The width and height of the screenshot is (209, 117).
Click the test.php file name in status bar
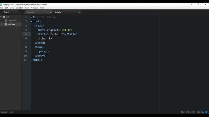pyautogui.click(x=5, y=112)
